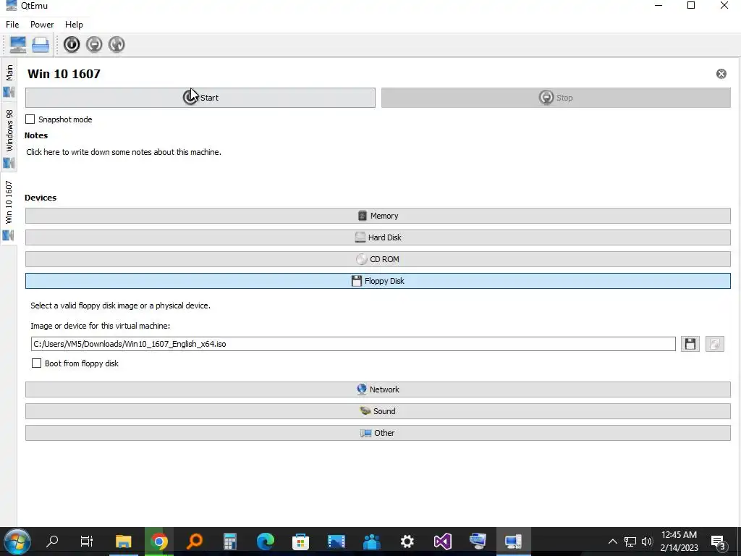The image size is (741, 556).
Task: Expand the Sound device section
Action: click(378, 411)
